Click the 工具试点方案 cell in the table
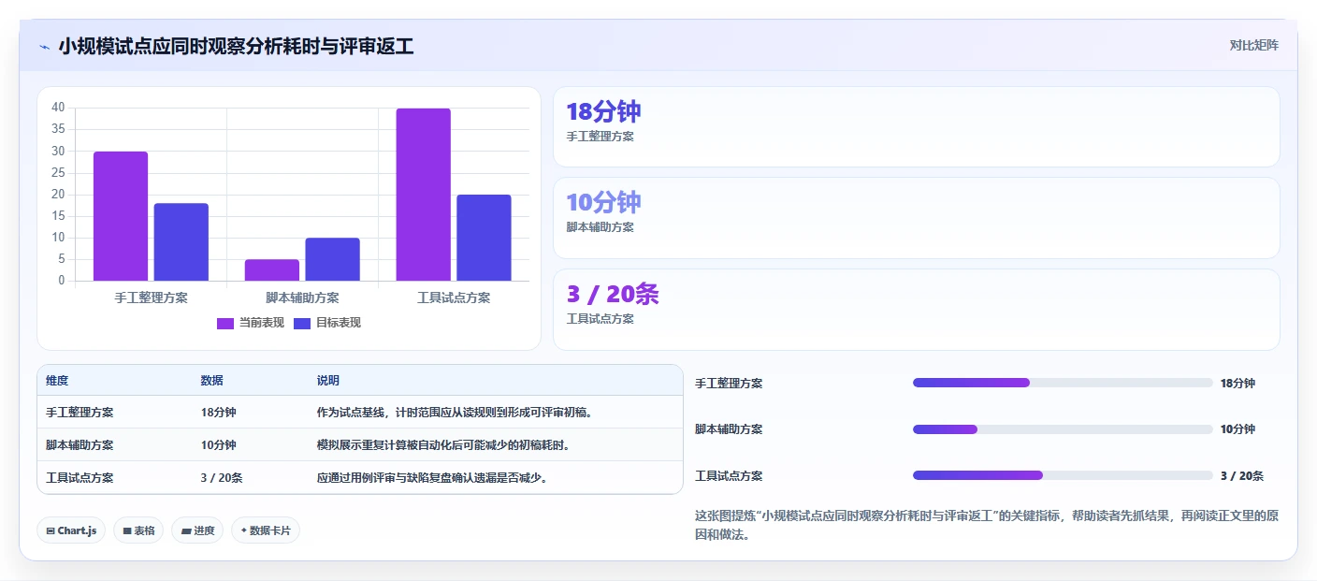 point(80,478)
